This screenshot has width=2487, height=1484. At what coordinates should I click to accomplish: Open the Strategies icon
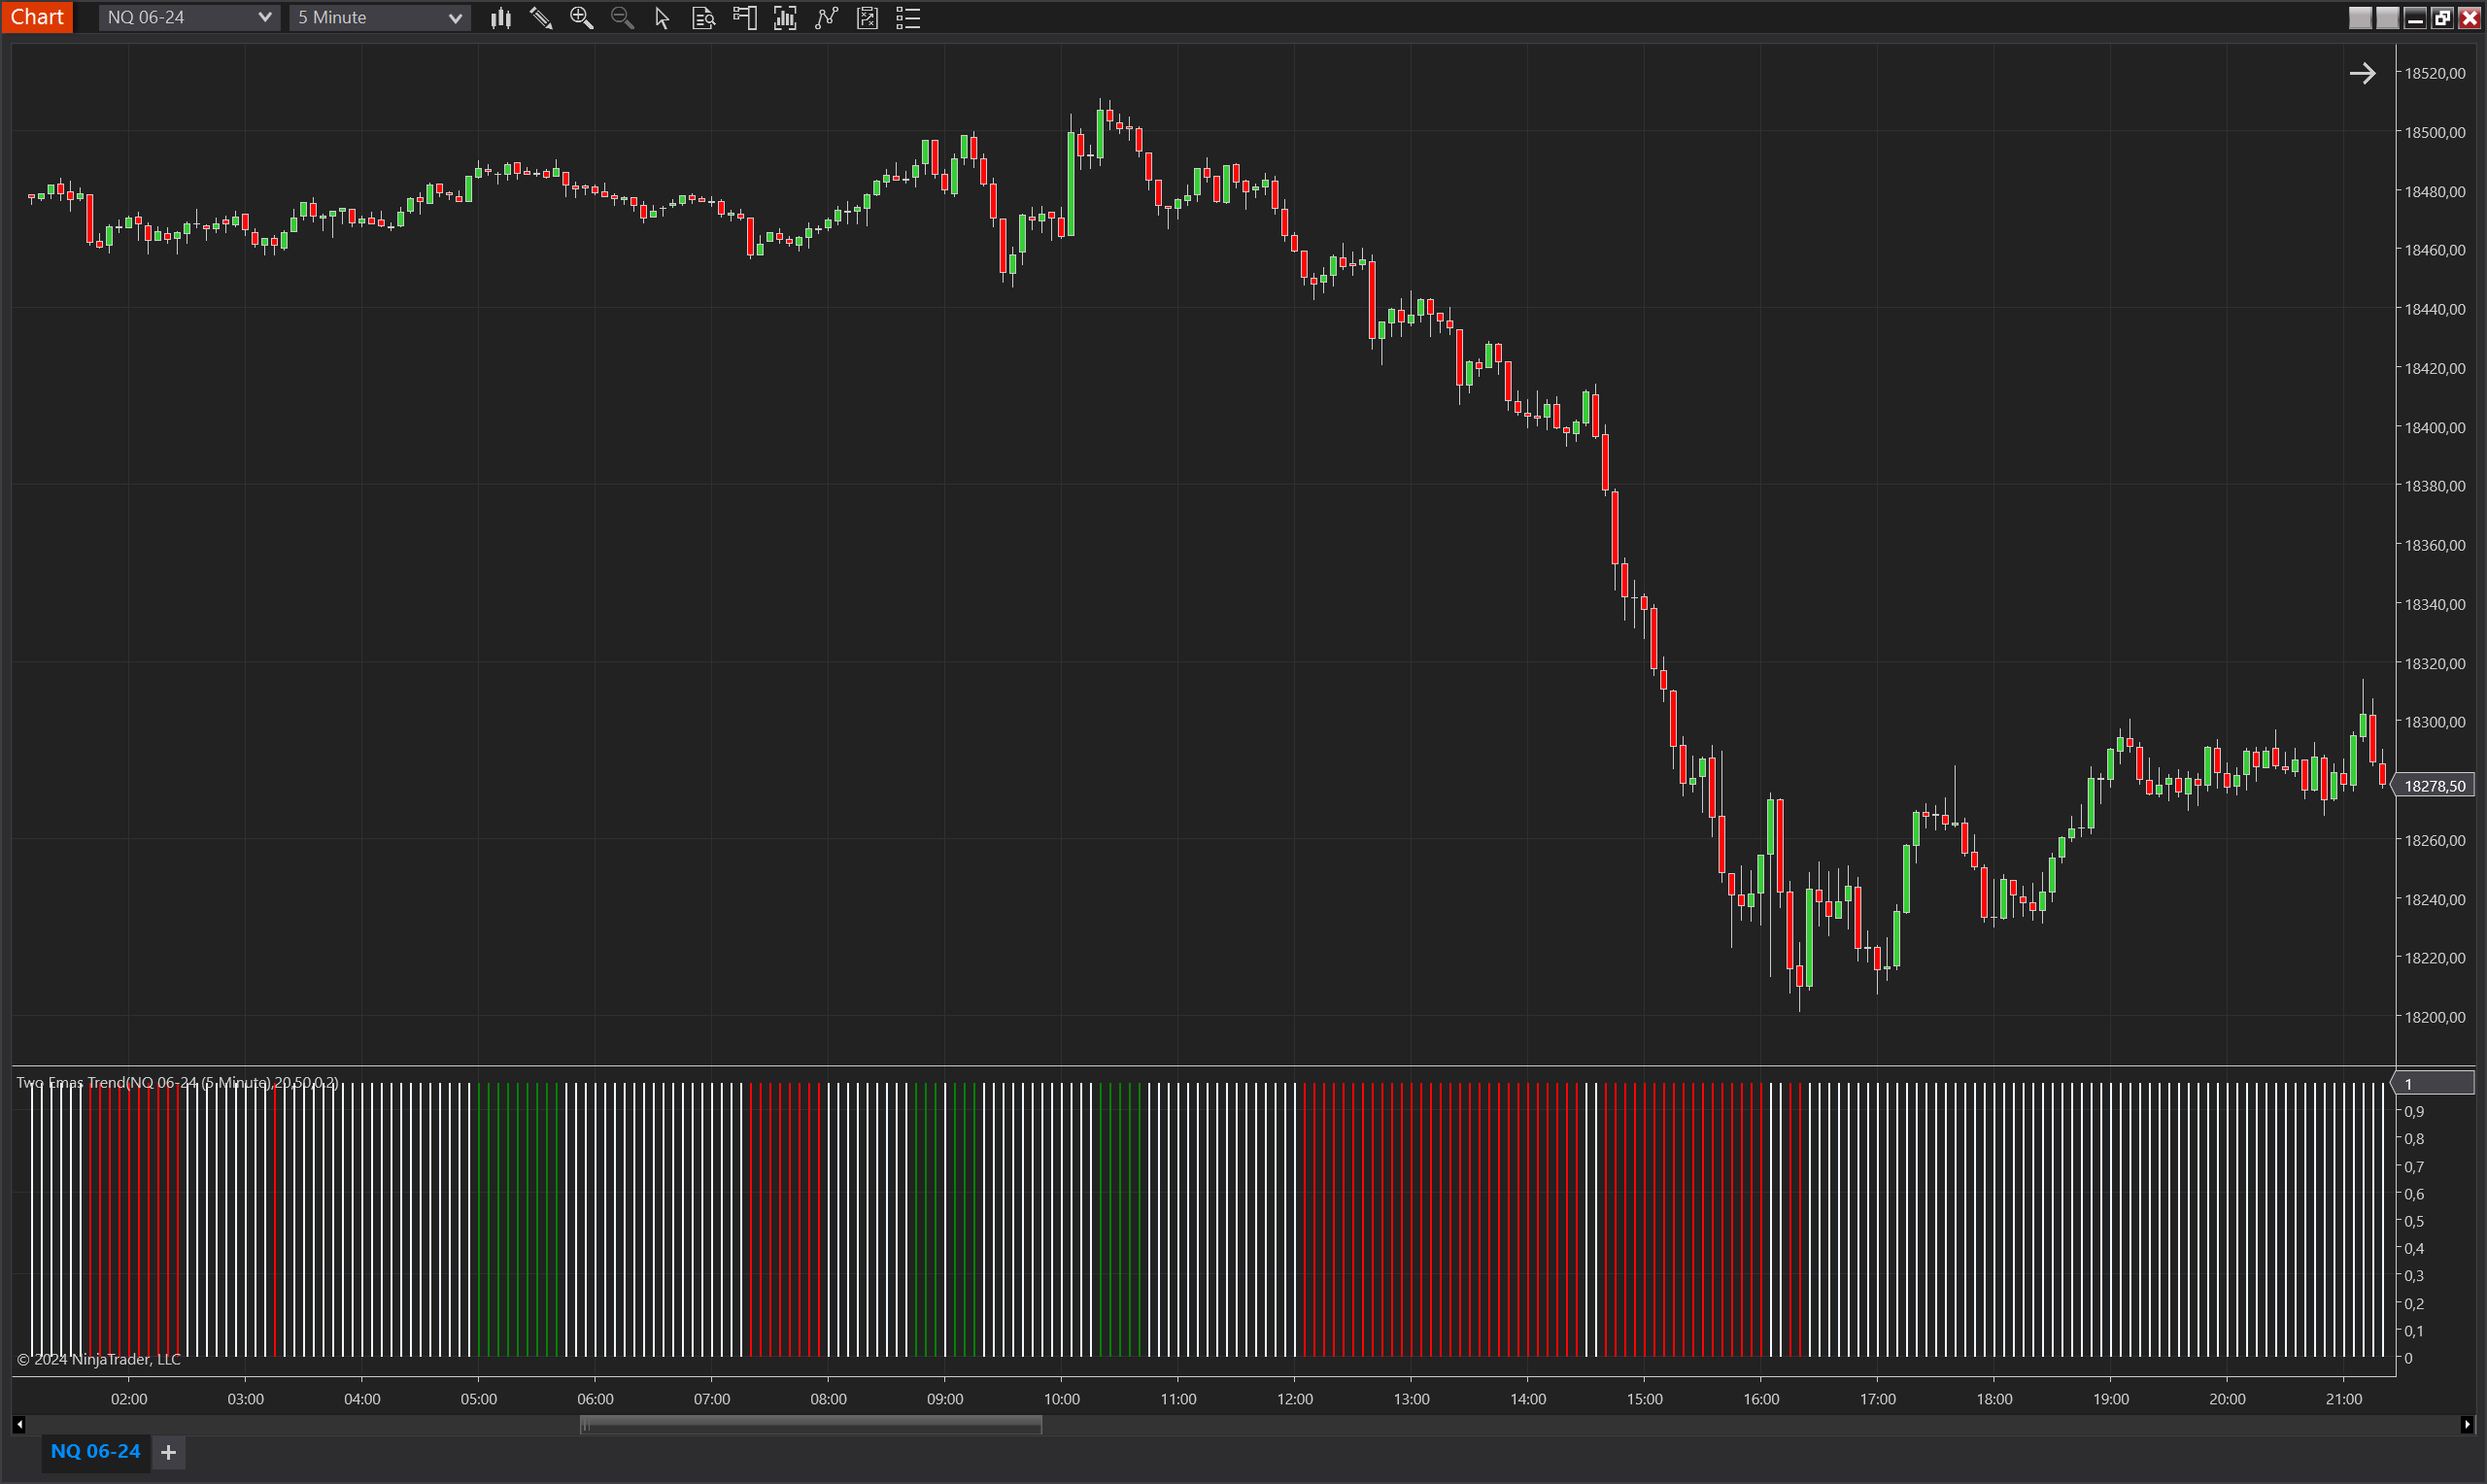tap(867, 18)
